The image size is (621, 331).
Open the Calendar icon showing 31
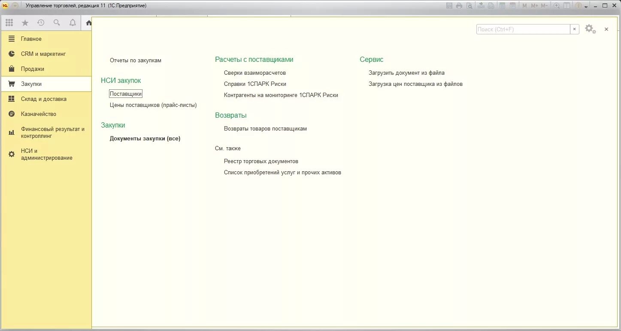512,6
